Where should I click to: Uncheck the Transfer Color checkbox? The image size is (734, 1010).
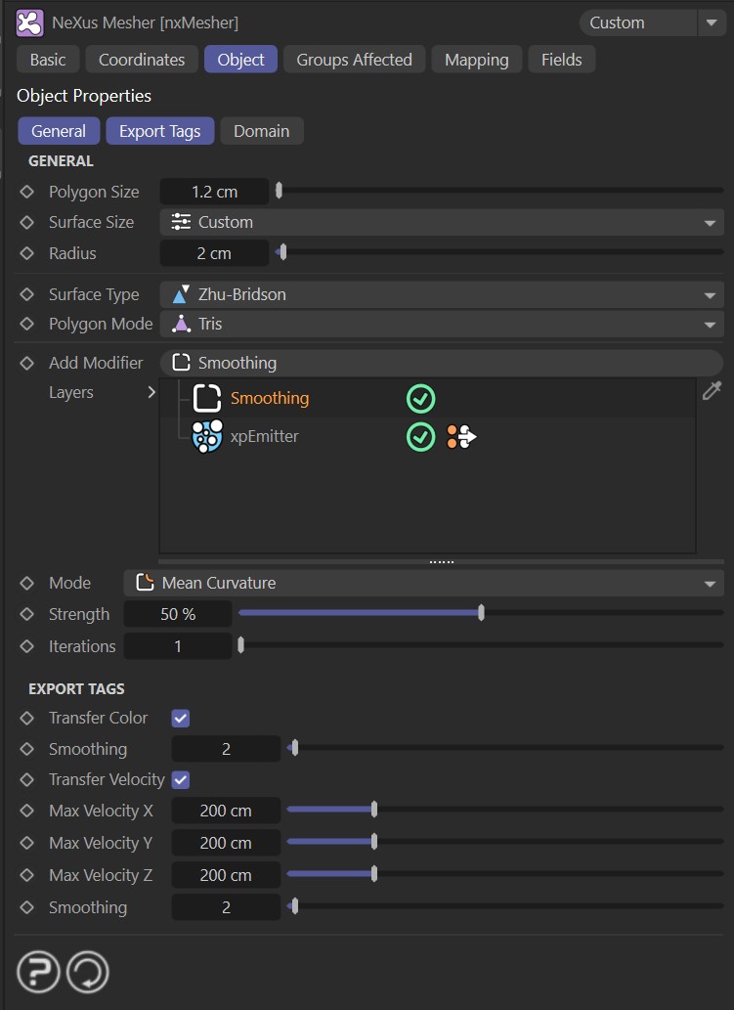point(180,718)
